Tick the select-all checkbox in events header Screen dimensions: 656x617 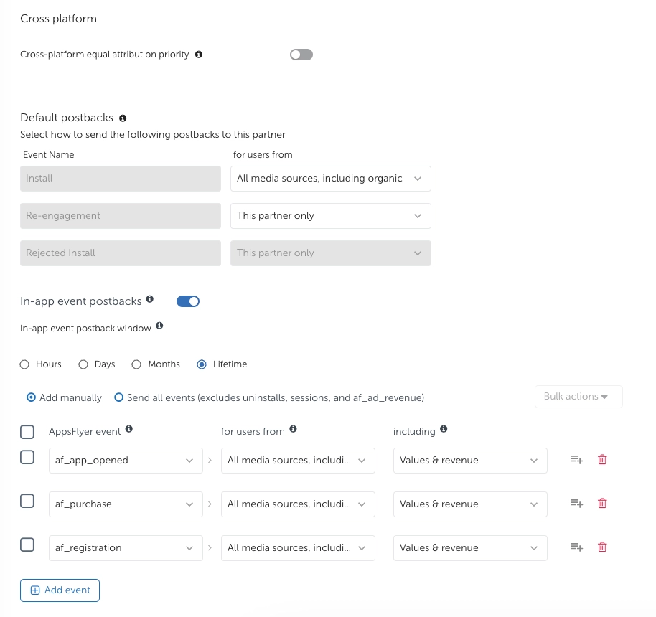coord(27,432)
